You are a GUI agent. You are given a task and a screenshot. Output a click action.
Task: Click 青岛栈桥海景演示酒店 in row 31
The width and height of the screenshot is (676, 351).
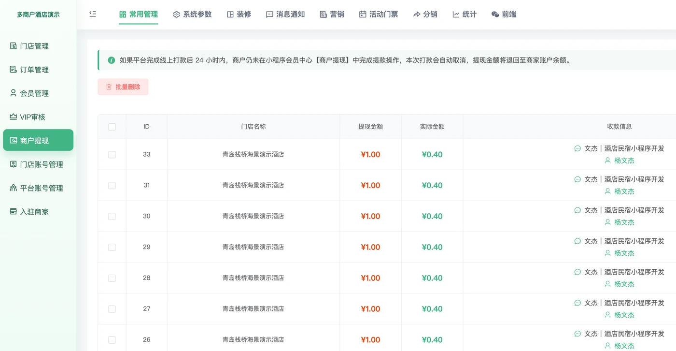253,185
